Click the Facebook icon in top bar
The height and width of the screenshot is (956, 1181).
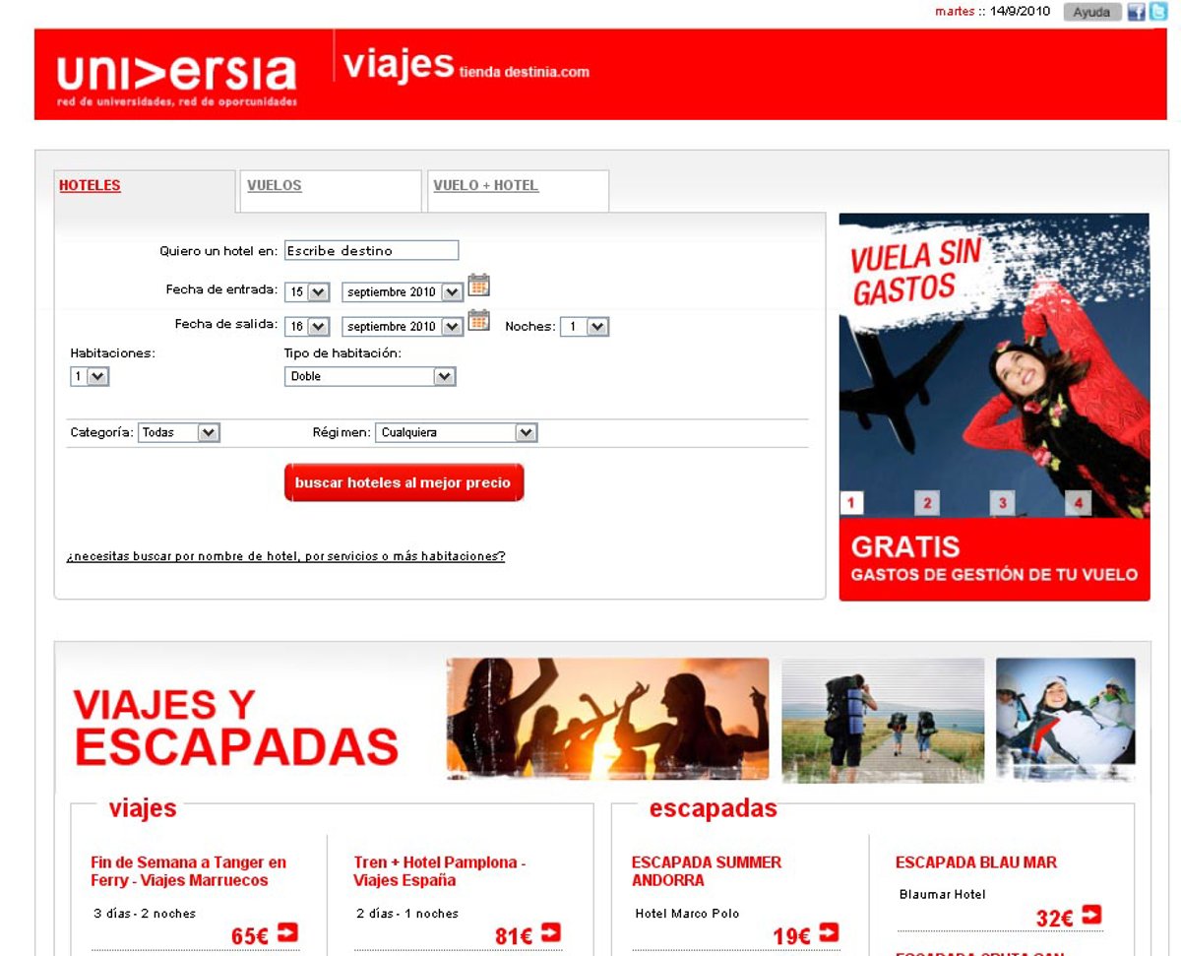(x=1136, y=12)
